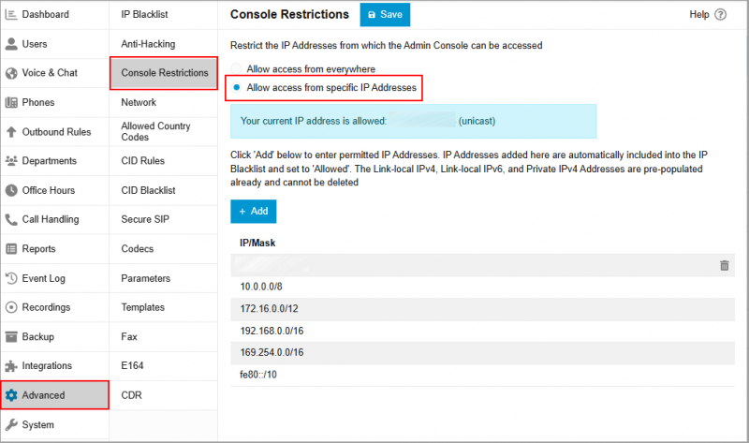Click the Integrations puzzle icon
This screenshot has width=749, height=443.
point(11,366)
